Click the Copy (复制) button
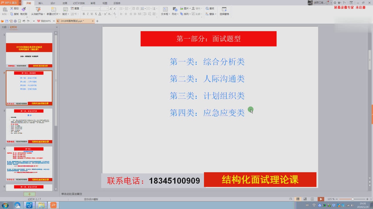Screen dimensions: 373x209 tap(14, 14)
